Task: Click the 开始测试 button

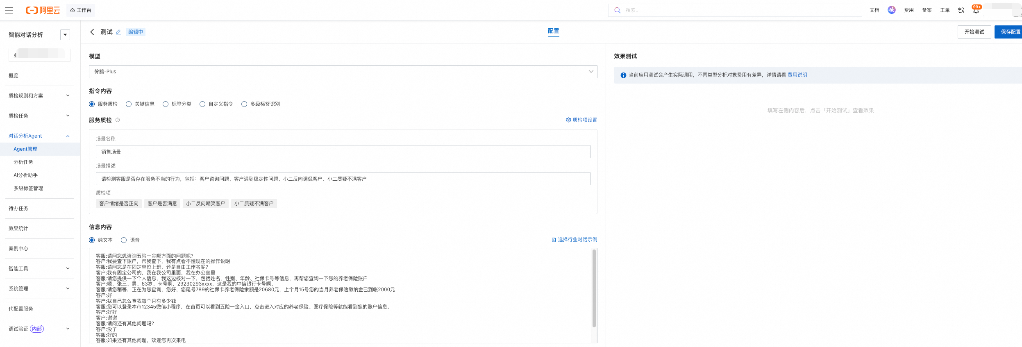Action: click(x=974, y=32)
